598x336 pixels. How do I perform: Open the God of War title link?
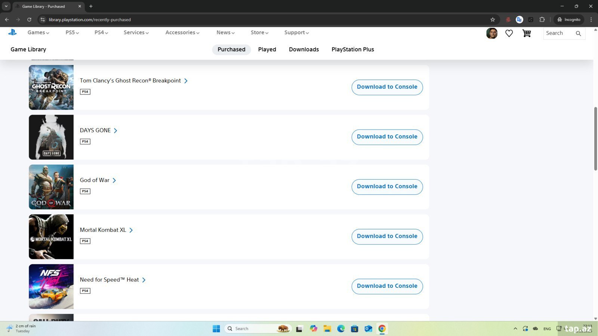point(98,180)
